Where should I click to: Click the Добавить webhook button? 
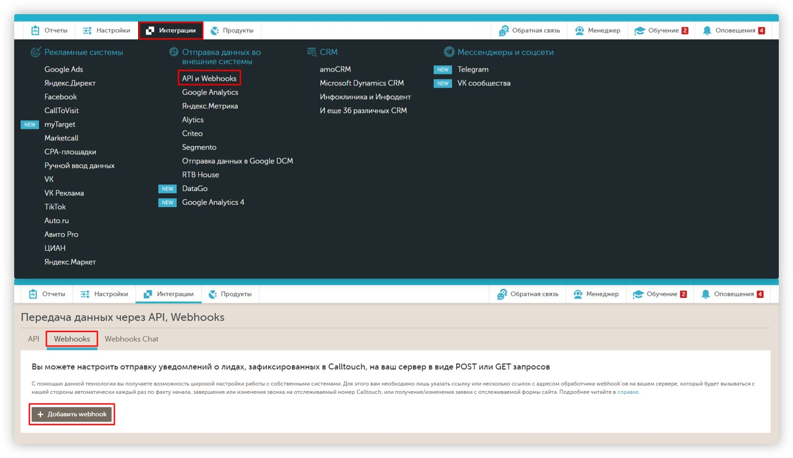tap(72, 414)
